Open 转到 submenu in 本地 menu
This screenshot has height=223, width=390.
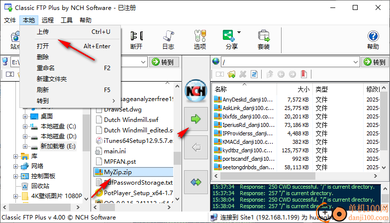pyautogui.click(x=71, y=101)
